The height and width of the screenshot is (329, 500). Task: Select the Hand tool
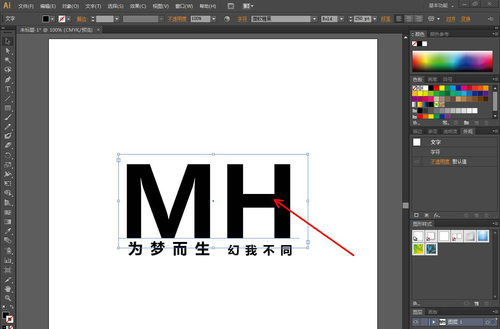coord(8,289)
